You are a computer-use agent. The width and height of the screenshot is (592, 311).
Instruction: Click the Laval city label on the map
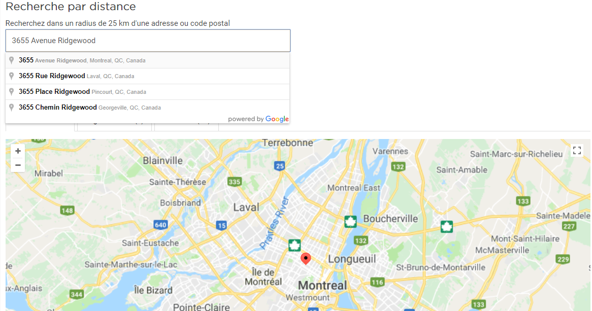(x=246, y=207)
